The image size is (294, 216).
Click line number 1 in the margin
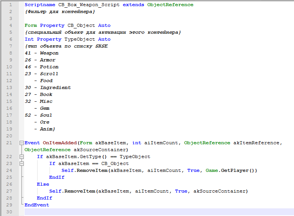(10, 5)
